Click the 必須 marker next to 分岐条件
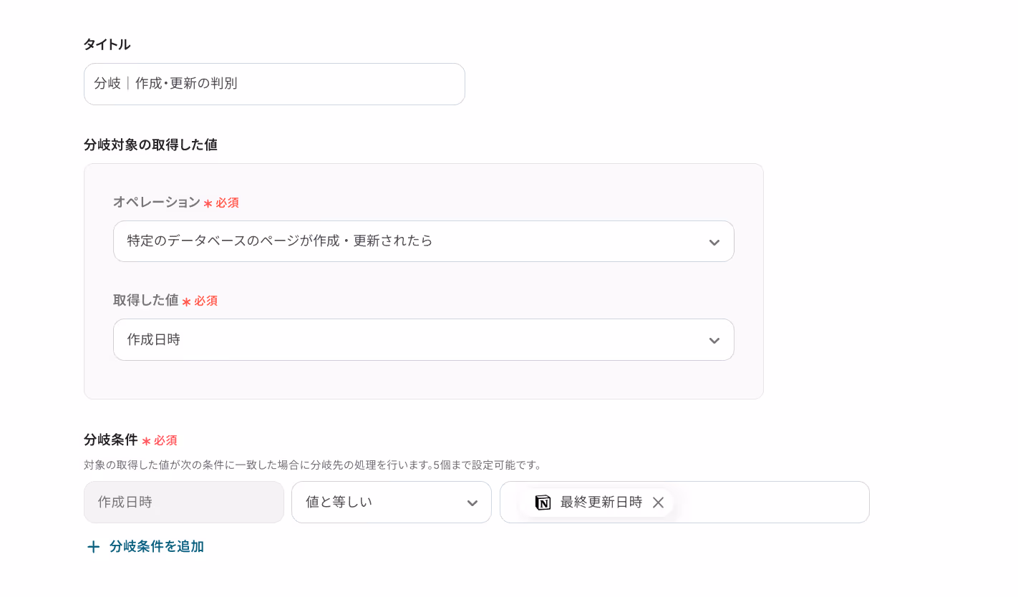The width and height of the screenshot is (1018, 597). (x=159, y=441)
